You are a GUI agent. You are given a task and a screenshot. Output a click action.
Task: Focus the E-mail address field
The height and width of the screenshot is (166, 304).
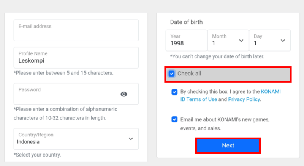pos(76,30)
